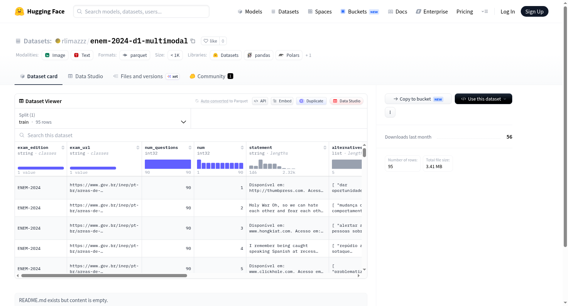The width and height of the screenshot is (568, 306).
Task: Like this dataset
Action: click(x=211, y=41)
